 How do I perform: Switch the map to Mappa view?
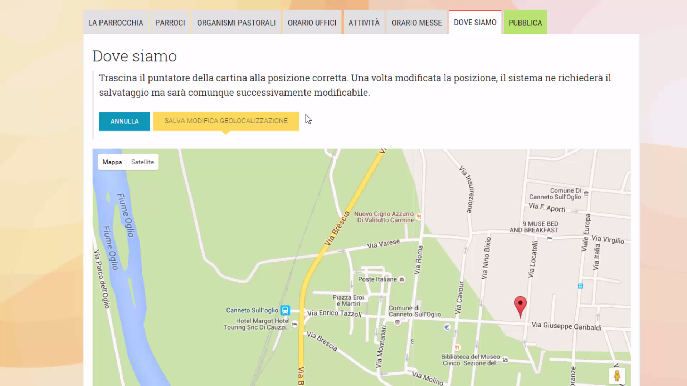[112, 162]
